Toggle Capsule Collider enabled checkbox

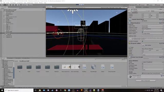tap(131, 43)
